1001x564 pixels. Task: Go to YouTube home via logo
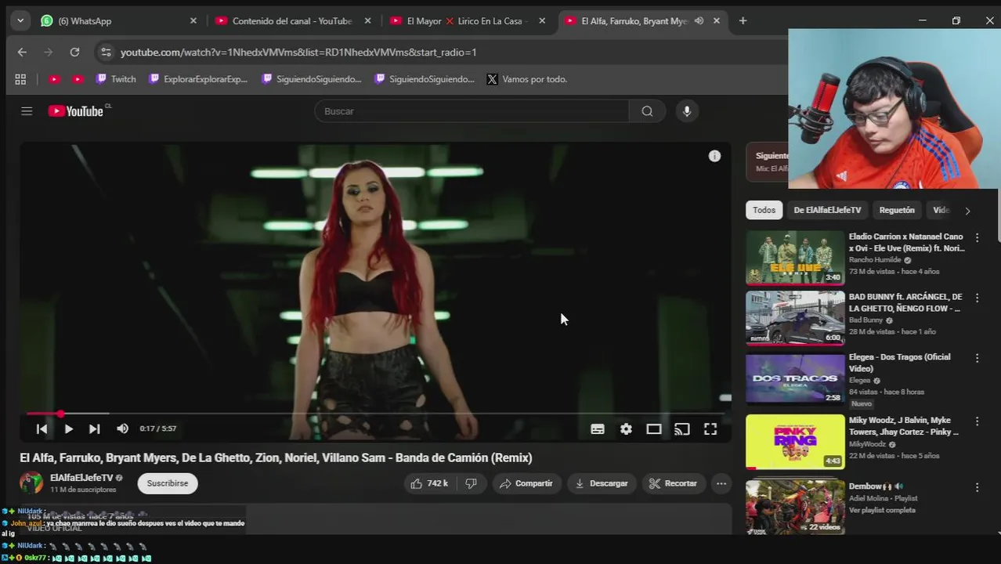pos(76,111)
